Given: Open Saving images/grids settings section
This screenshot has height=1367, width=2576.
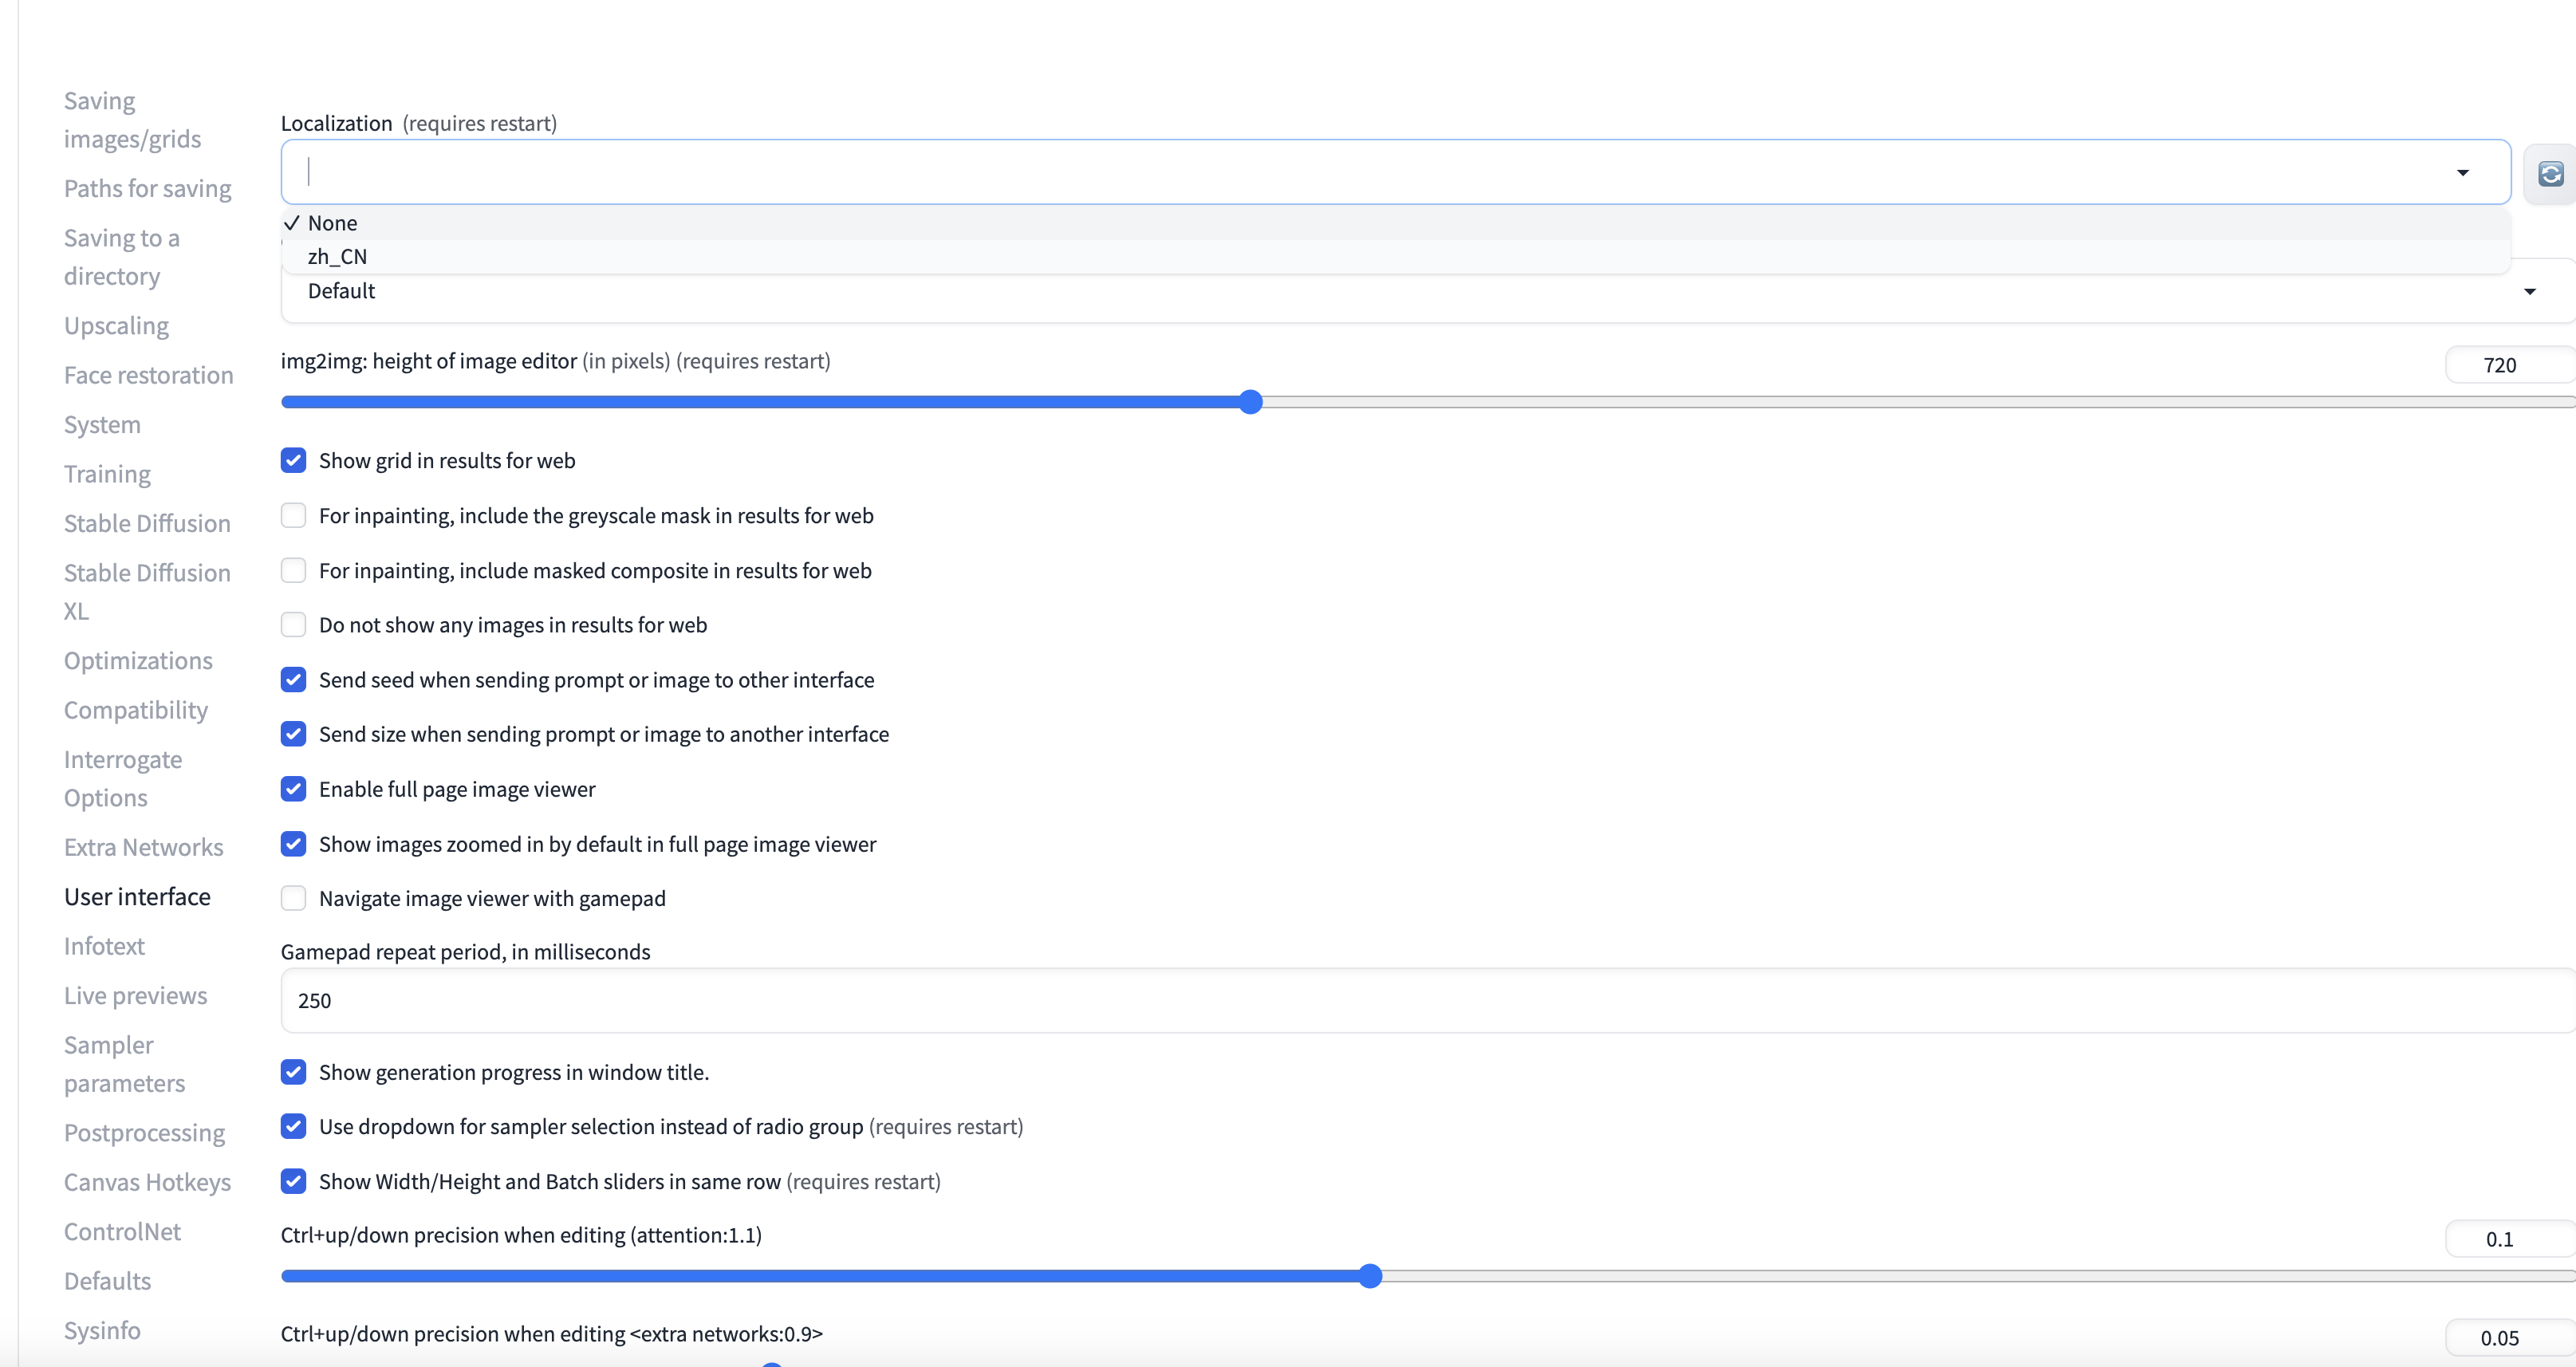Looking at the screenshot, I should point(132,120).
